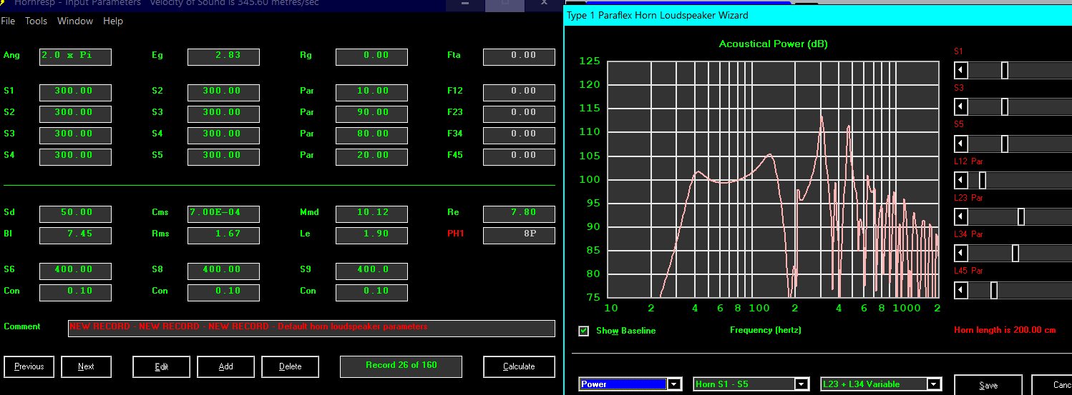Screen dimensions: 1072x395
Task: Open the Help menu
Action: point(113,21)
